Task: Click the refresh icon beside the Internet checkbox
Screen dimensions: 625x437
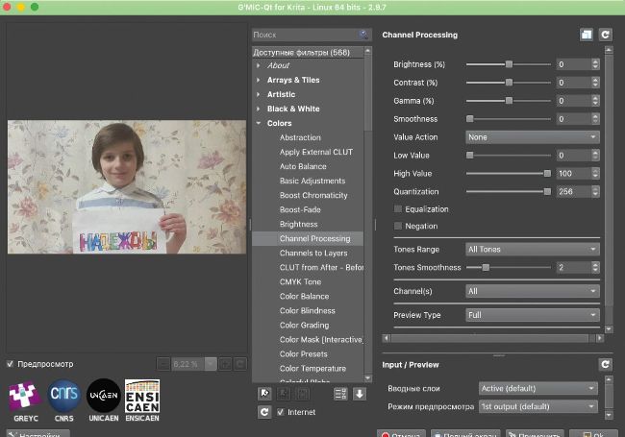Action: pos(264,412)
